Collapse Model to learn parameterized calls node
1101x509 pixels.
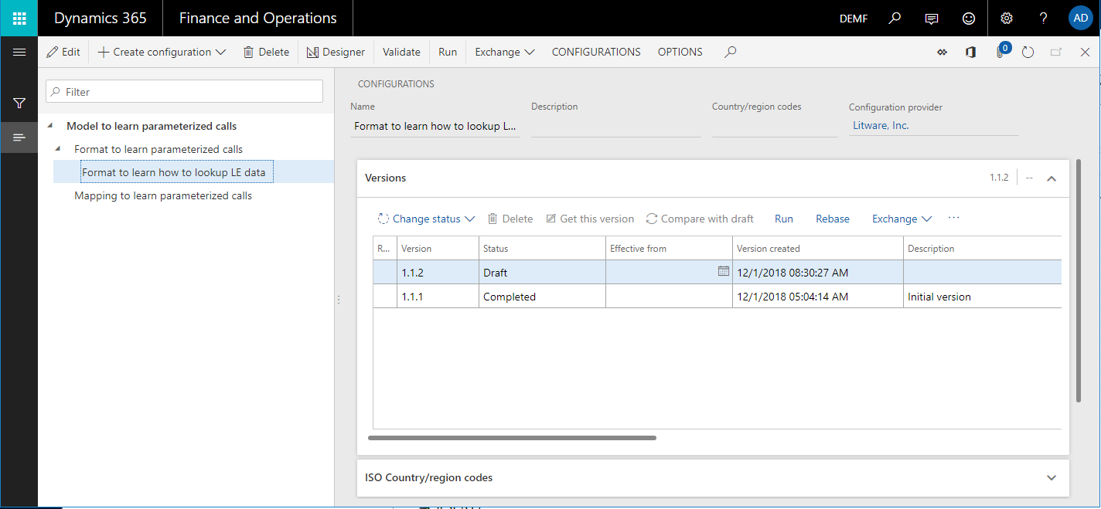pos(50,126)
